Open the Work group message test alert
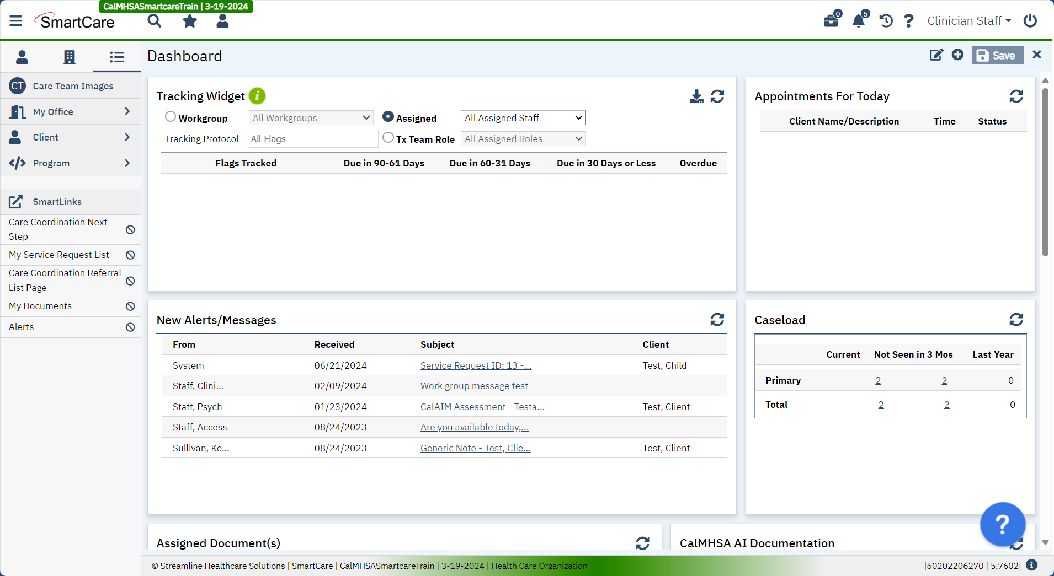1054x576 pixels. click(474, 385)
